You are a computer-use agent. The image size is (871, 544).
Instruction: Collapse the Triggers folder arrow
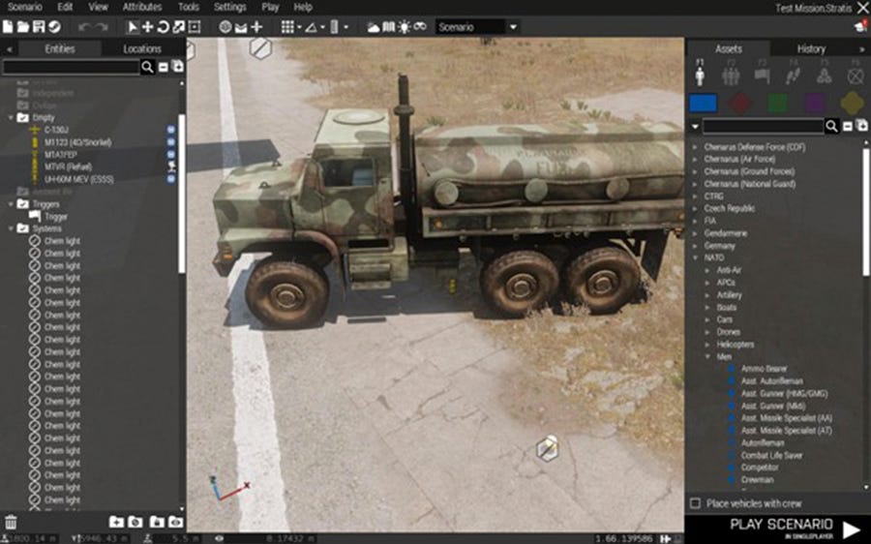11,204
